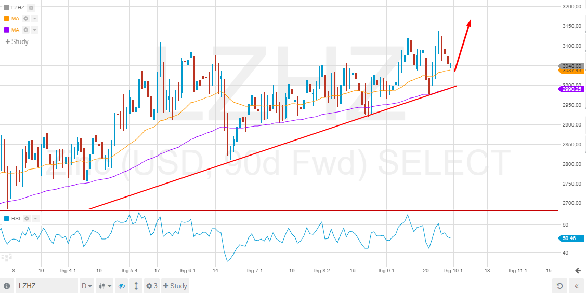Image resolution: width=586 pixels, height=295 pixels.
Task: Open settings gear for purple MA
Action: (26, 30)
